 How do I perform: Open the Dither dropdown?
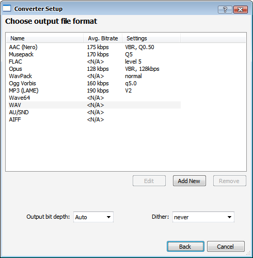click(203, 217)
